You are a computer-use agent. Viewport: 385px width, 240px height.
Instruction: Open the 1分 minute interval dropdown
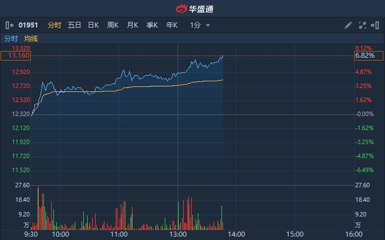coord(200,25)
